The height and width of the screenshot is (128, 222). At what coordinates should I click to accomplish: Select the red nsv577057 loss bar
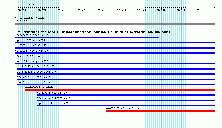point(161,111)
